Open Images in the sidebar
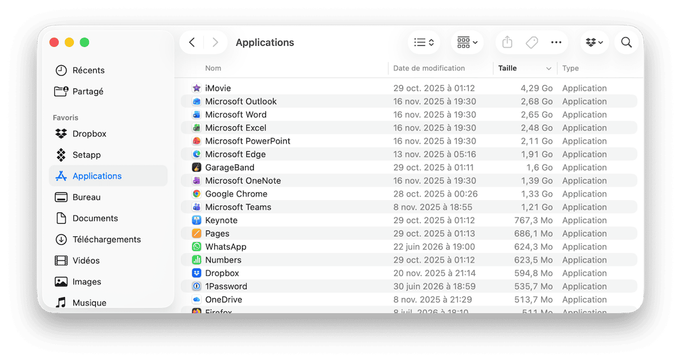This screenshot has height=362, width=681. pyautogui.click(x=108, y=281)
